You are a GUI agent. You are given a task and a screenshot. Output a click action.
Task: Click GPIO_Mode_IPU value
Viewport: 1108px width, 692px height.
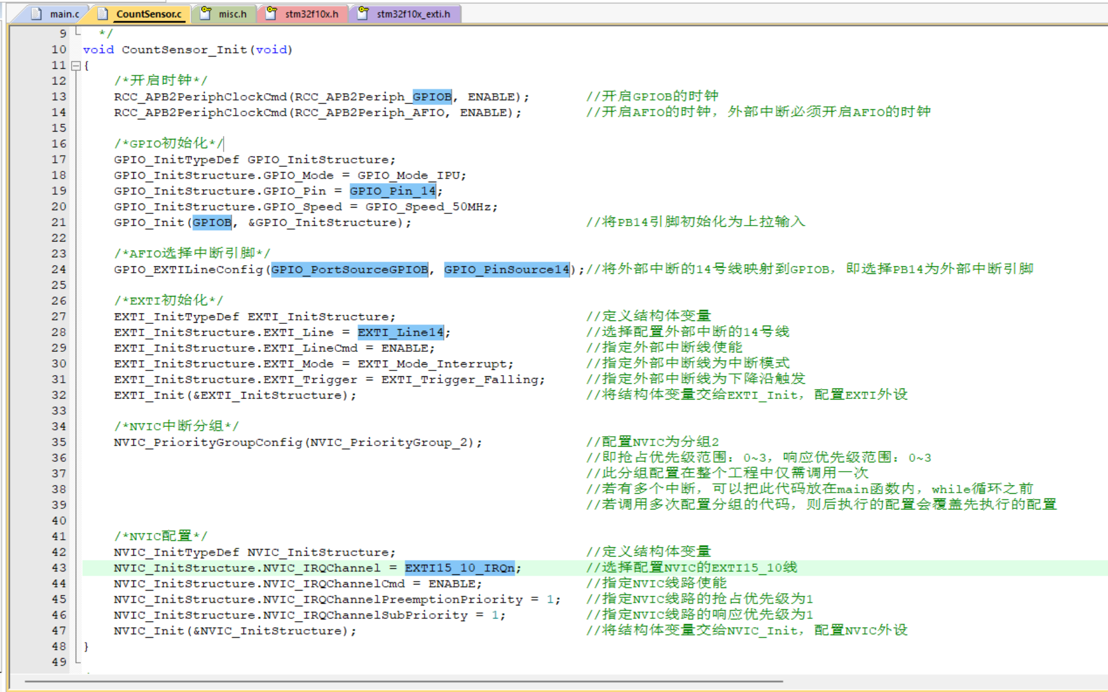(409, 175)
